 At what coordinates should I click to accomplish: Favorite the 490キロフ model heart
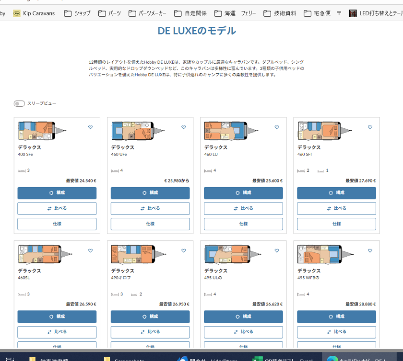[x=183, y=251]
